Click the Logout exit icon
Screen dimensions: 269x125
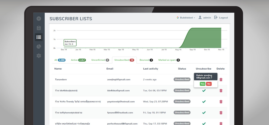coord(216,17)
